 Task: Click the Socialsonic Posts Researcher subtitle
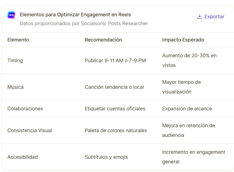[x=84, y=24]
